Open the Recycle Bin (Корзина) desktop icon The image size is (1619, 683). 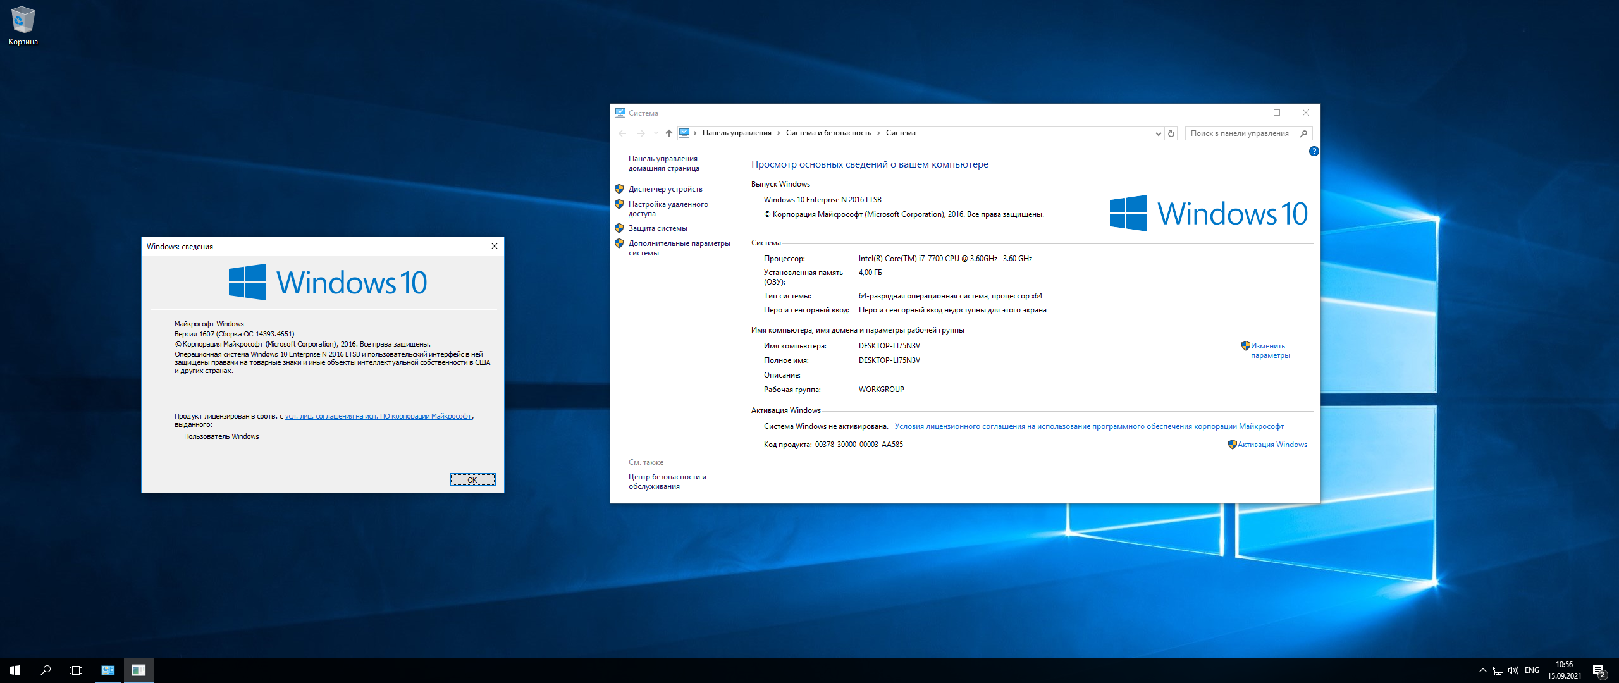pyautogui.click(x=23, y=26)
